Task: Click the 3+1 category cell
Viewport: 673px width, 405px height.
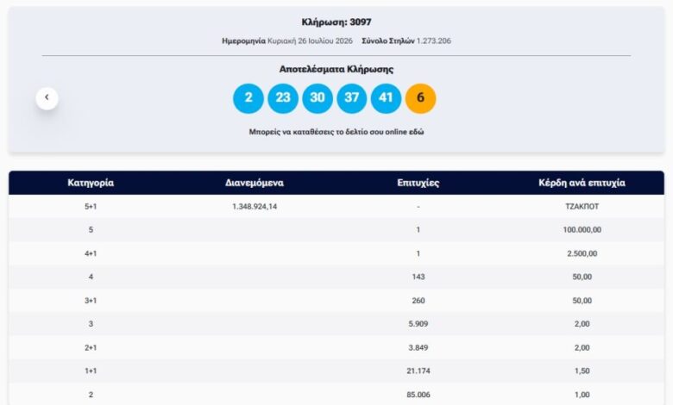Action: (91, 301)
